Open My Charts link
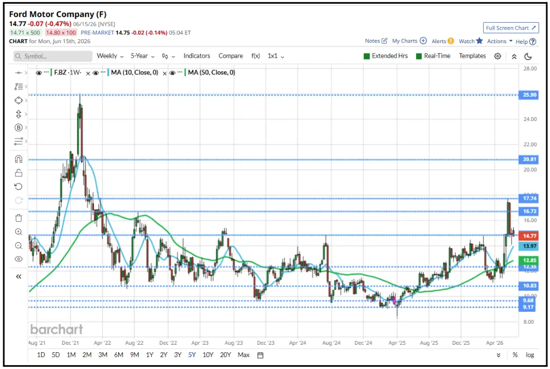 pyautogui.click(x=409, y=41)
